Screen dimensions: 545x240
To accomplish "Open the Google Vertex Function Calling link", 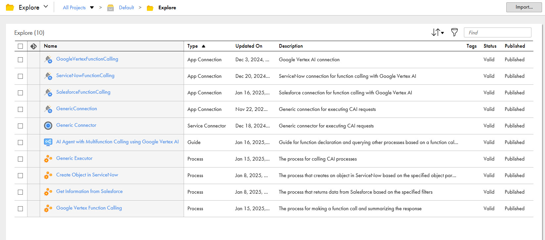I will click(89, 208).
